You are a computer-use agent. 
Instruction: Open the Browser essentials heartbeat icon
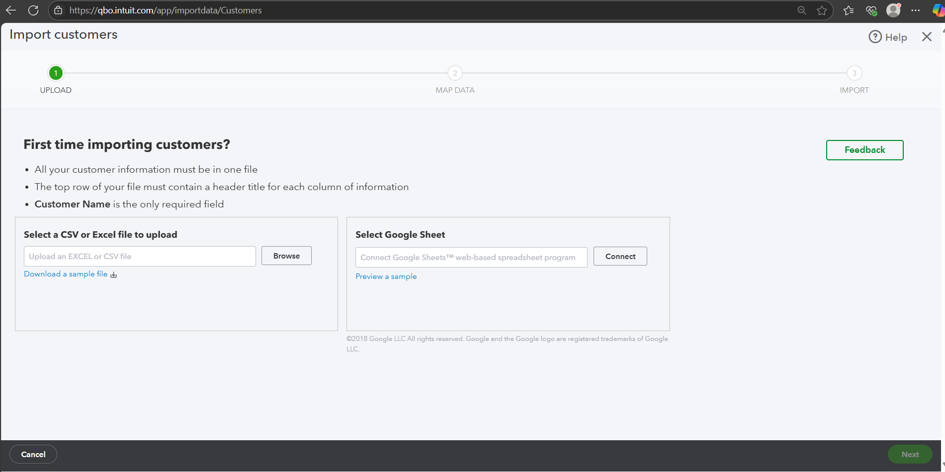point(871,10)
